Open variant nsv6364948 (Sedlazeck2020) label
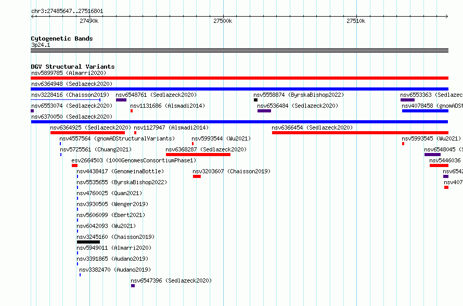This screenshot has height=306, width=463. [72, 84]
